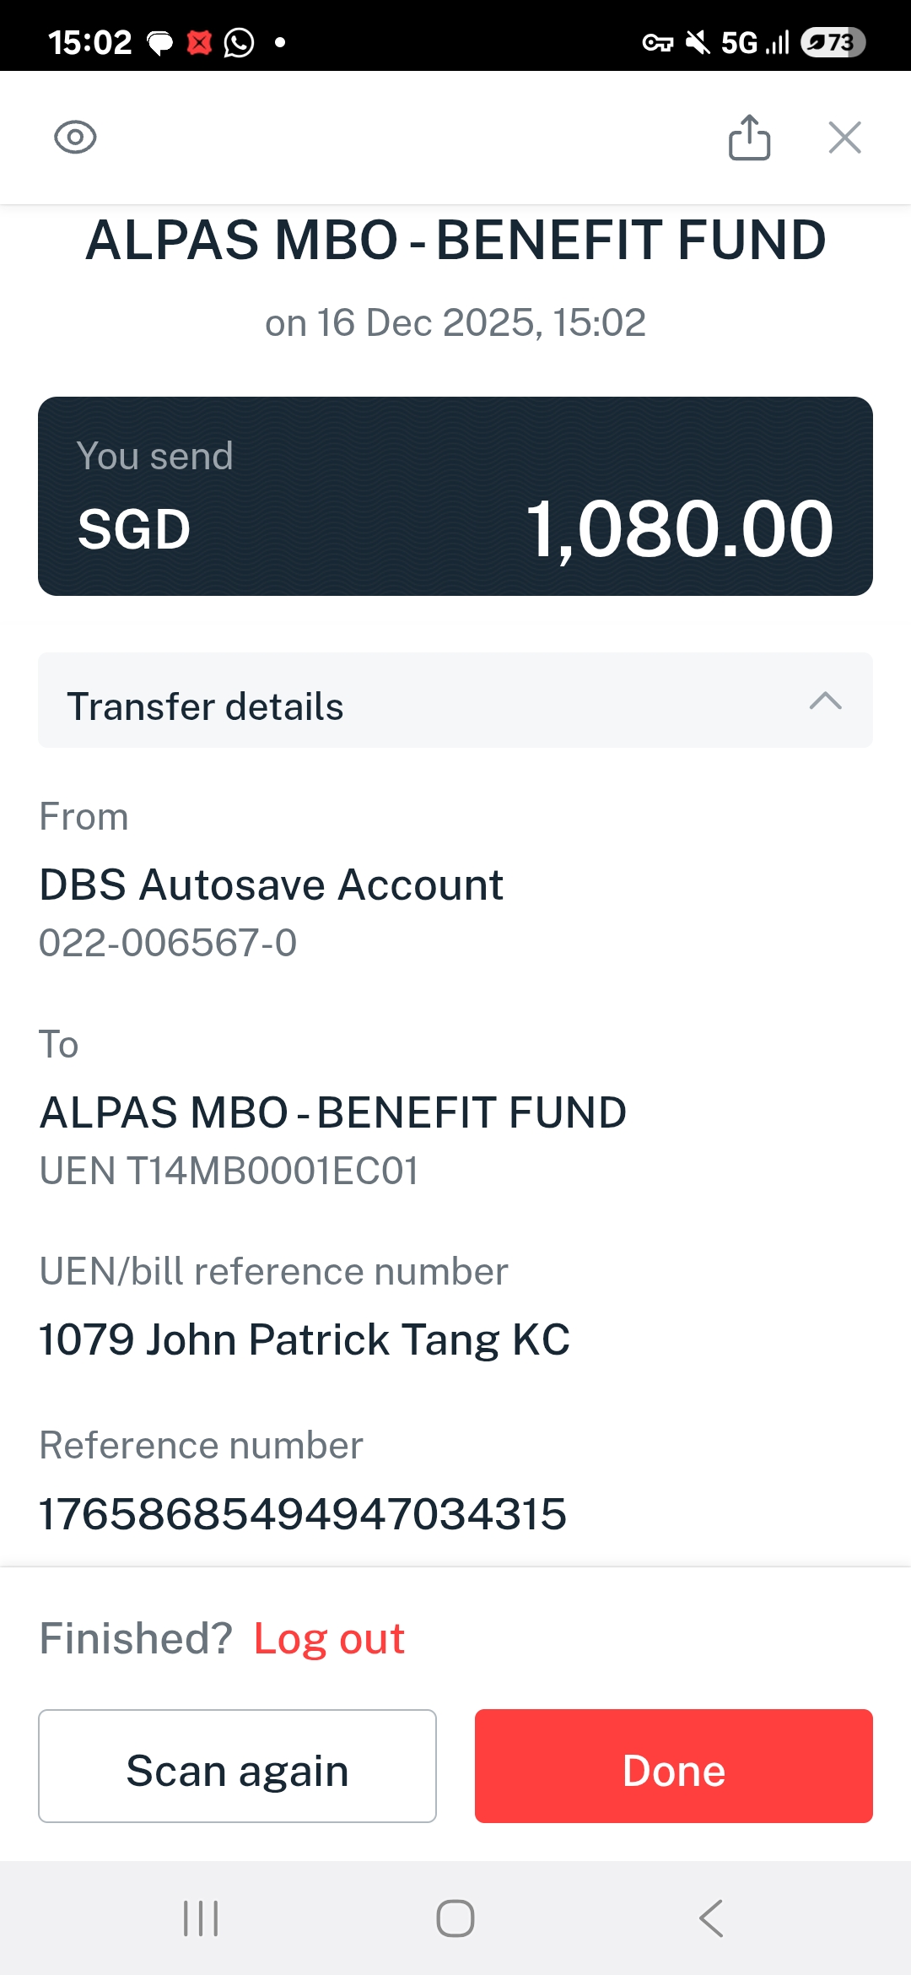Tap DBS Autosave Account name
This screenshot has width=911, height=1975.
tap(271, 885)
